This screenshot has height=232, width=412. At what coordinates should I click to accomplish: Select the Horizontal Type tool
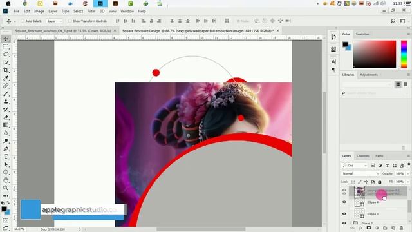tap(6, 157)
